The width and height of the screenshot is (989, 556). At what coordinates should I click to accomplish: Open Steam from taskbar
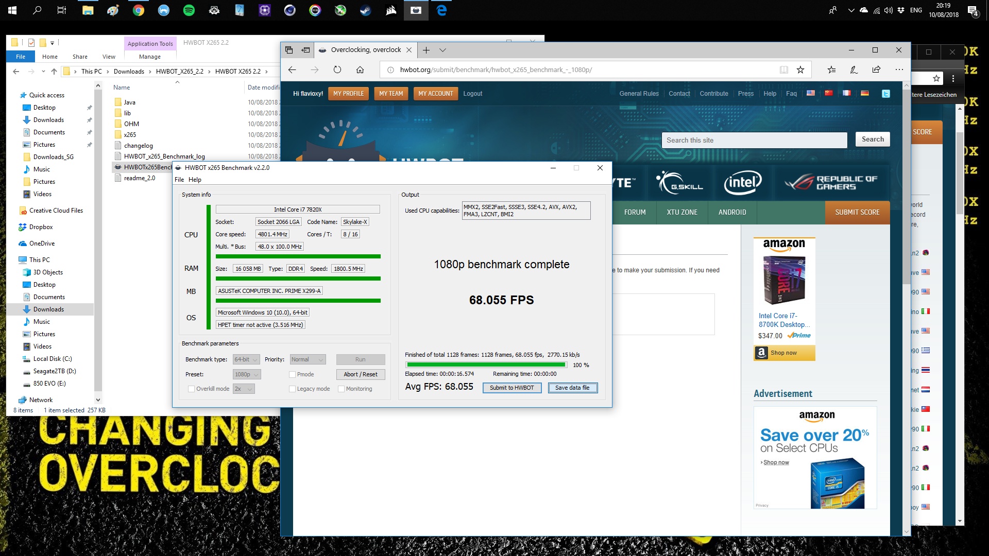pyautogui.click(x=366, y=10)
